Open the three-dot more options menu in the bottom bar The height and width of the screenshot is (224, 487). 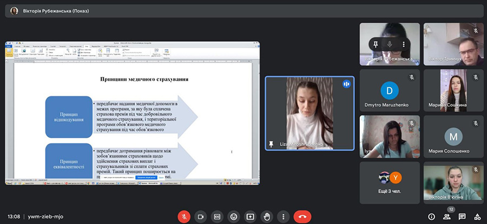[283, 216]
